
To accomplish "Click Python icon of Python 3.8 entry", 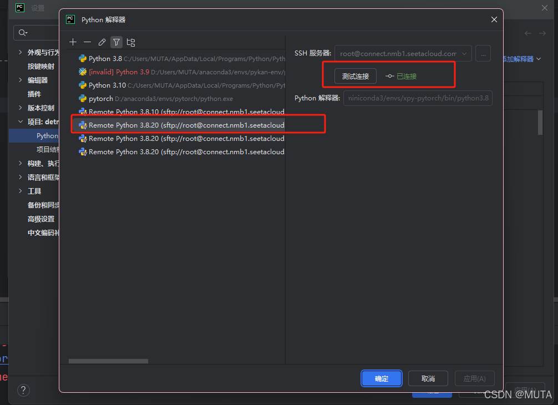I will [x=83, y=58].
